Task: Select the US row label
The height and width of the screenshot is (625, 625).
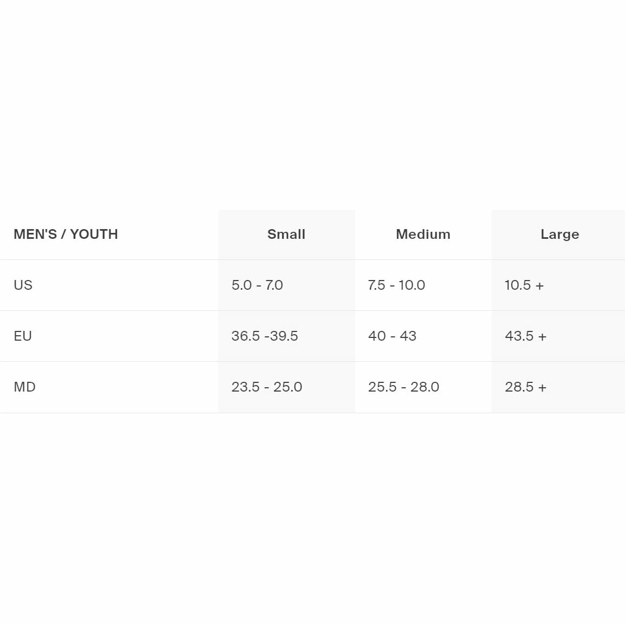Action: click(x=23, y=285)
